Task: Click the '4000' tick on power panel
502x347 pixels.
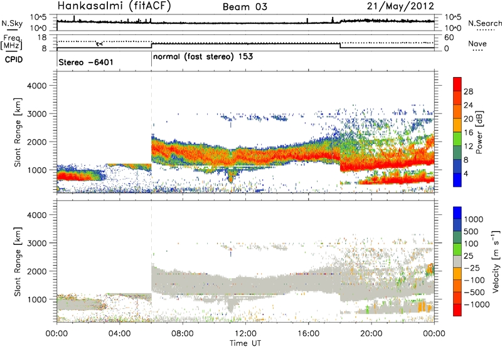Action: tap(36, 86)
